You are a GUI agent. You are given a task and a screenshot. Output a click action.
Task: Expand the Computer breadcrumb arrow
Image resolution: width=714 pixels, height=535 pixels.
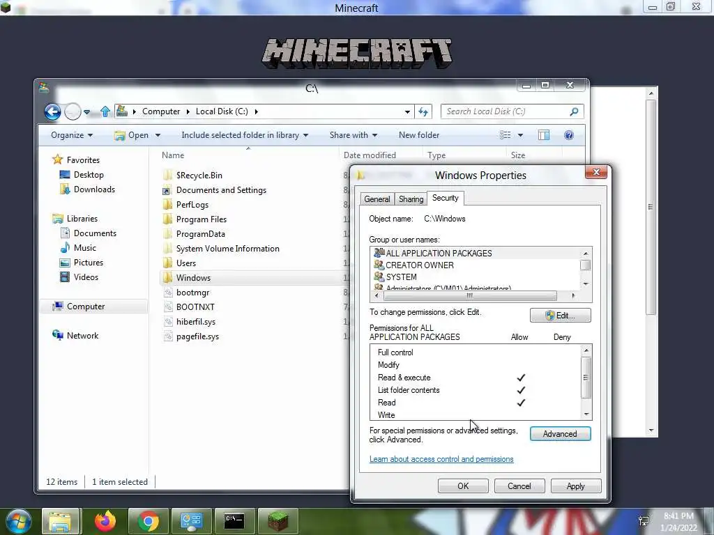coord(188,111)
